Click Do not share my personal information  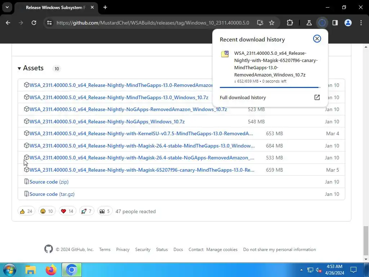(x=280, y=250)
